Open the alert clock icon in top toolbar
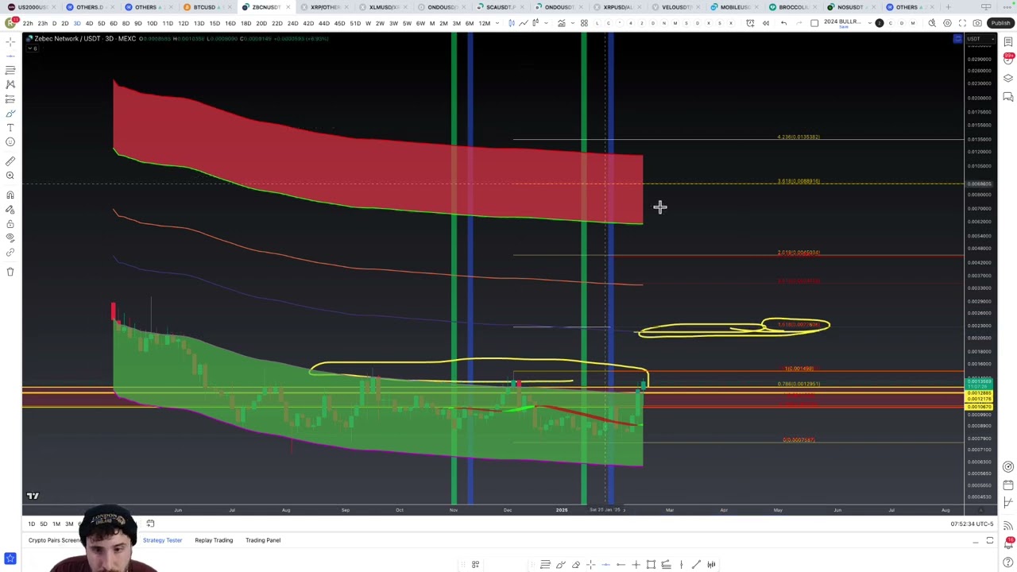The height and width of the screenshot is (572, 1017). coord(750,23)
